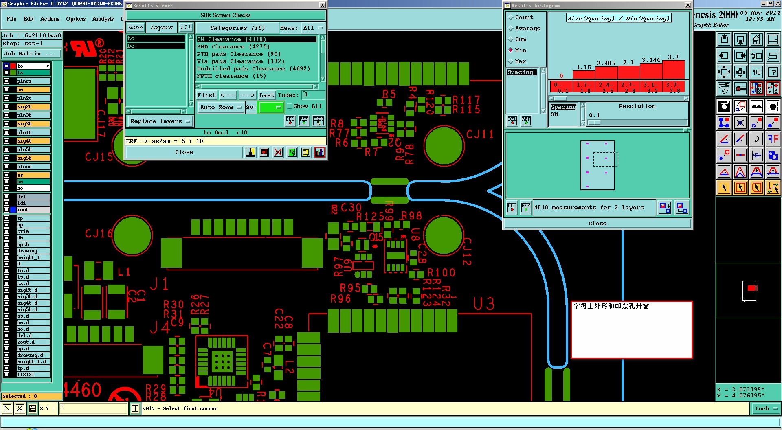Click the zoom-out arrows icon
Screen dimensions: 782x430
740,72
